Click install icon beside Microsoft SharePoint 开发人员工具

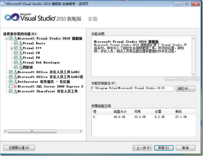(15, 92)
